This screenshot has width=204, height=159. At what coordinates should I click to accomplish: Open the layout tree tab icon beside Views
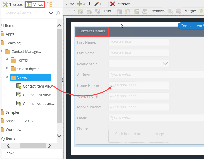[50, 4]
